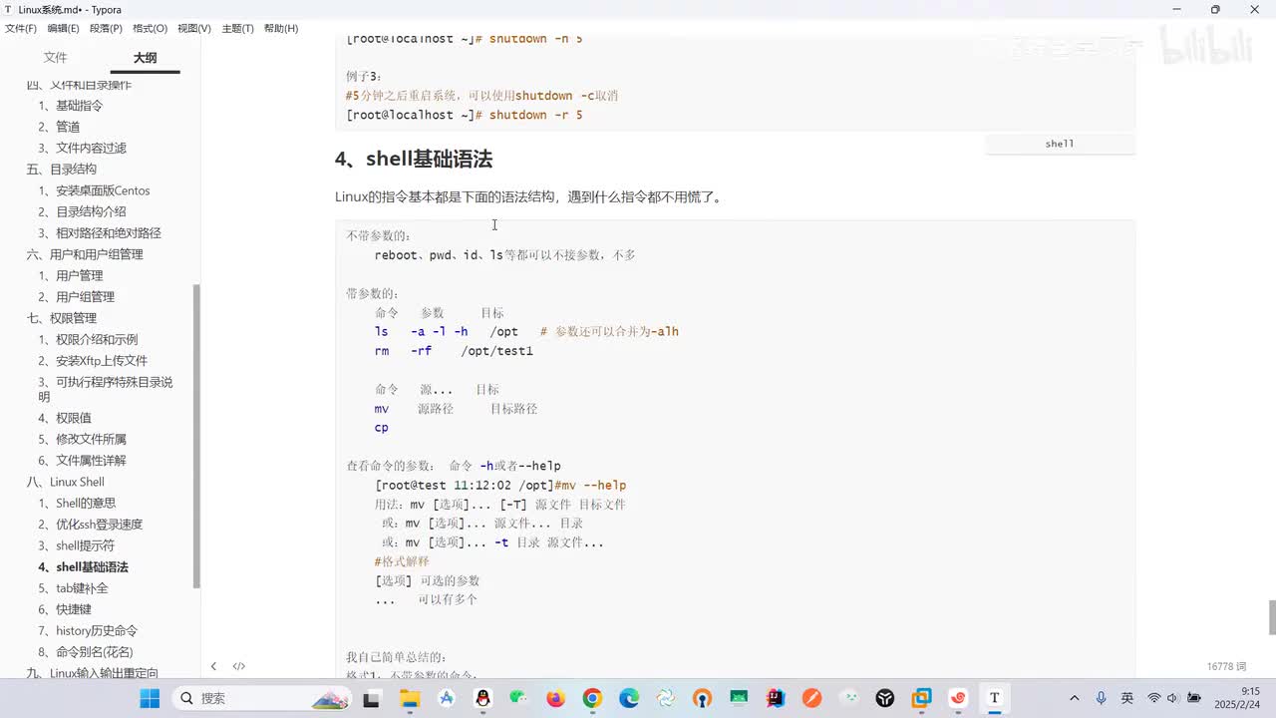This screenshot has width=1276, height=718.
Task: Show hidden system tray icons
Action: click(x=1074, y=698)
